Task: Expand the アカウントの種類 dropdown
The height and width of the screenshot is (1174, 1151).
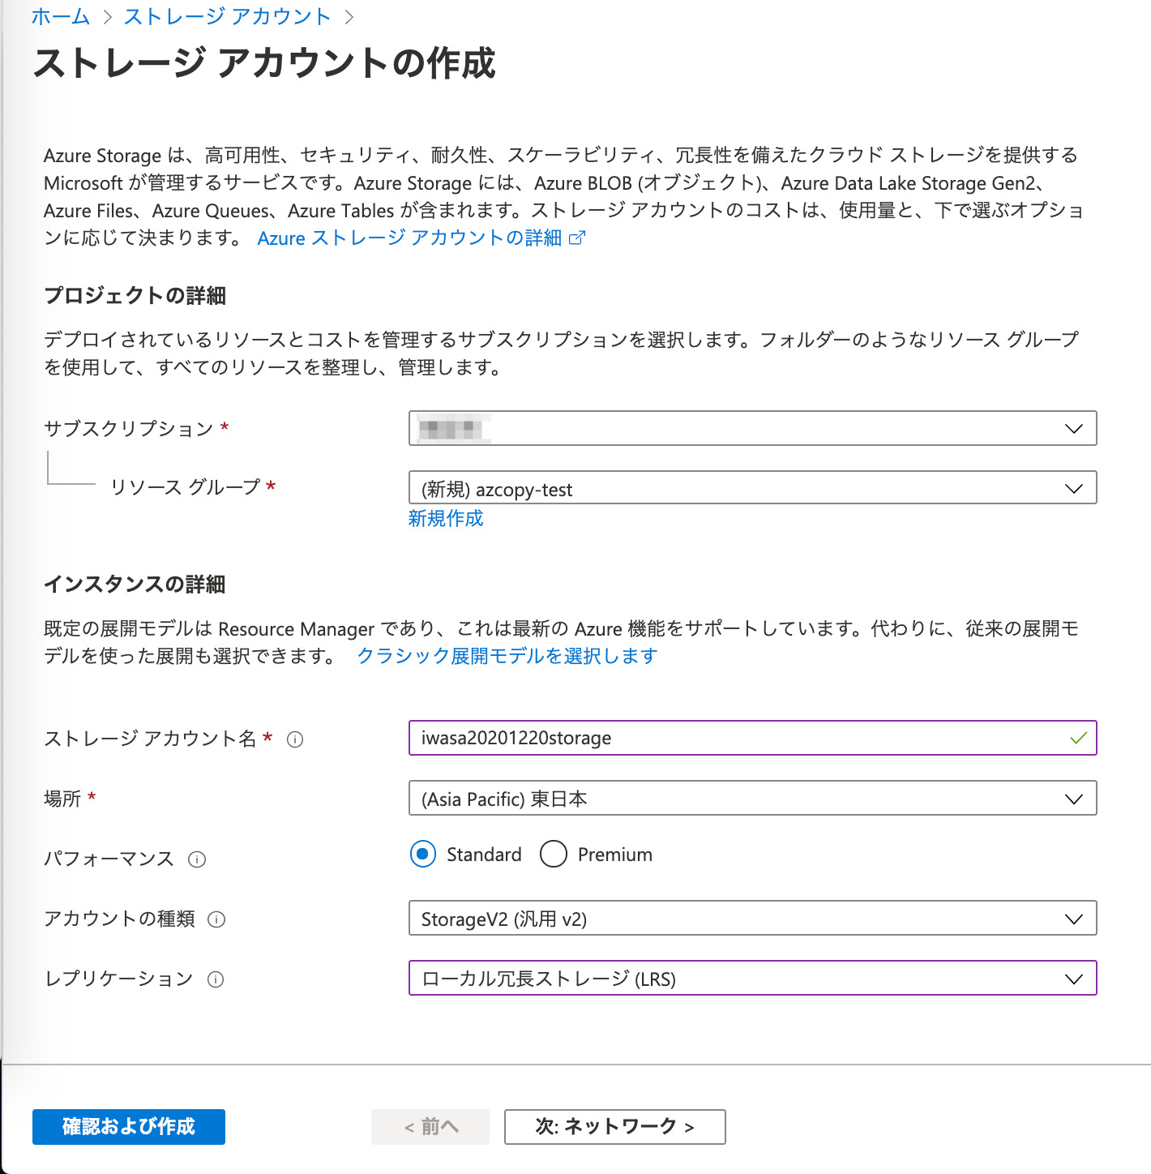Action: point(752,918)
